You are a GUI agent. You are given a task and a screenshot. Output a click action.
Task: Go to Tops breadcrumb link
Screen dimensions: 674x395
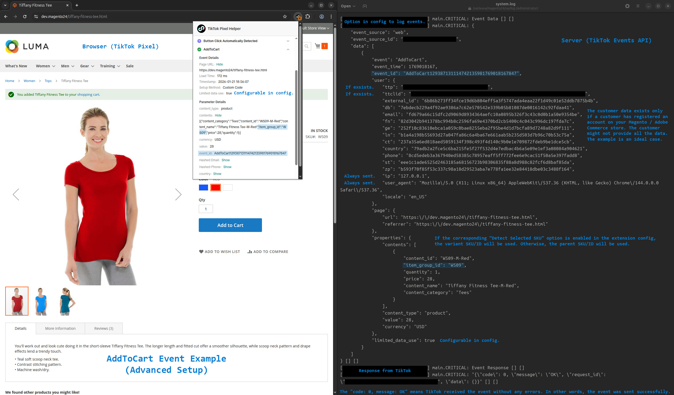[48, 81]
